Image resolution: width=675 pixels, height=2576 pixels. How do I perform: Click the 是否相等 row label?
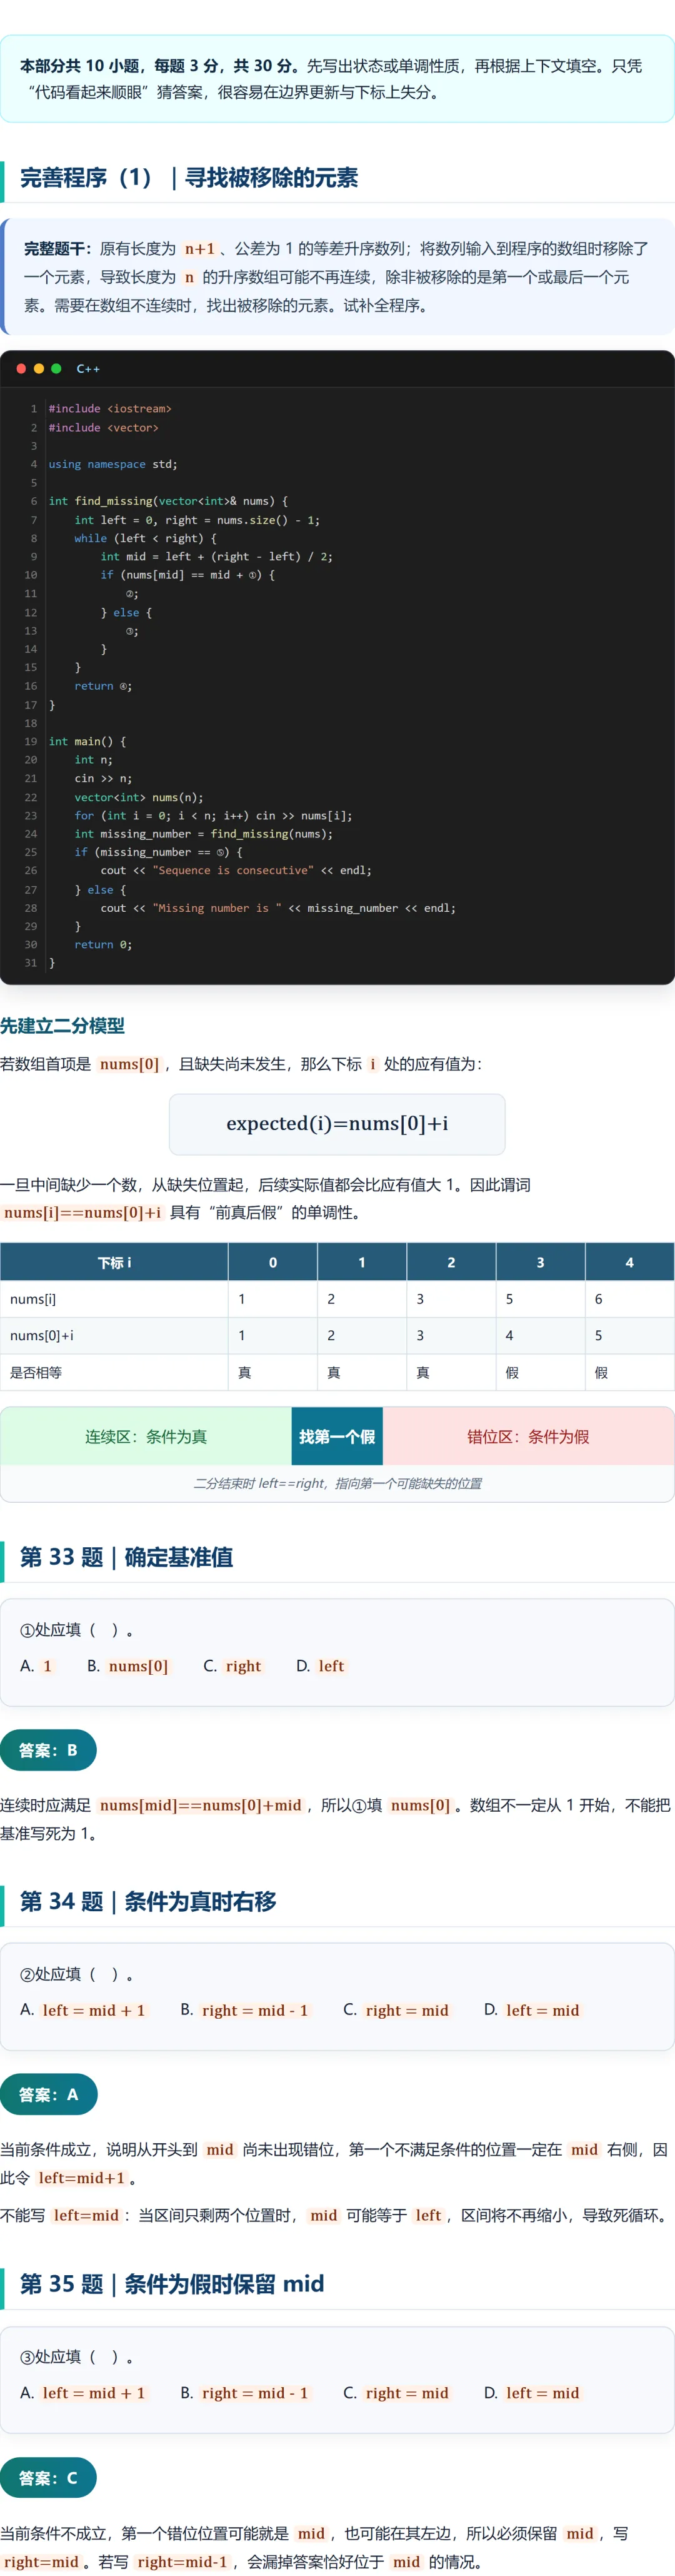(36, 1373)
